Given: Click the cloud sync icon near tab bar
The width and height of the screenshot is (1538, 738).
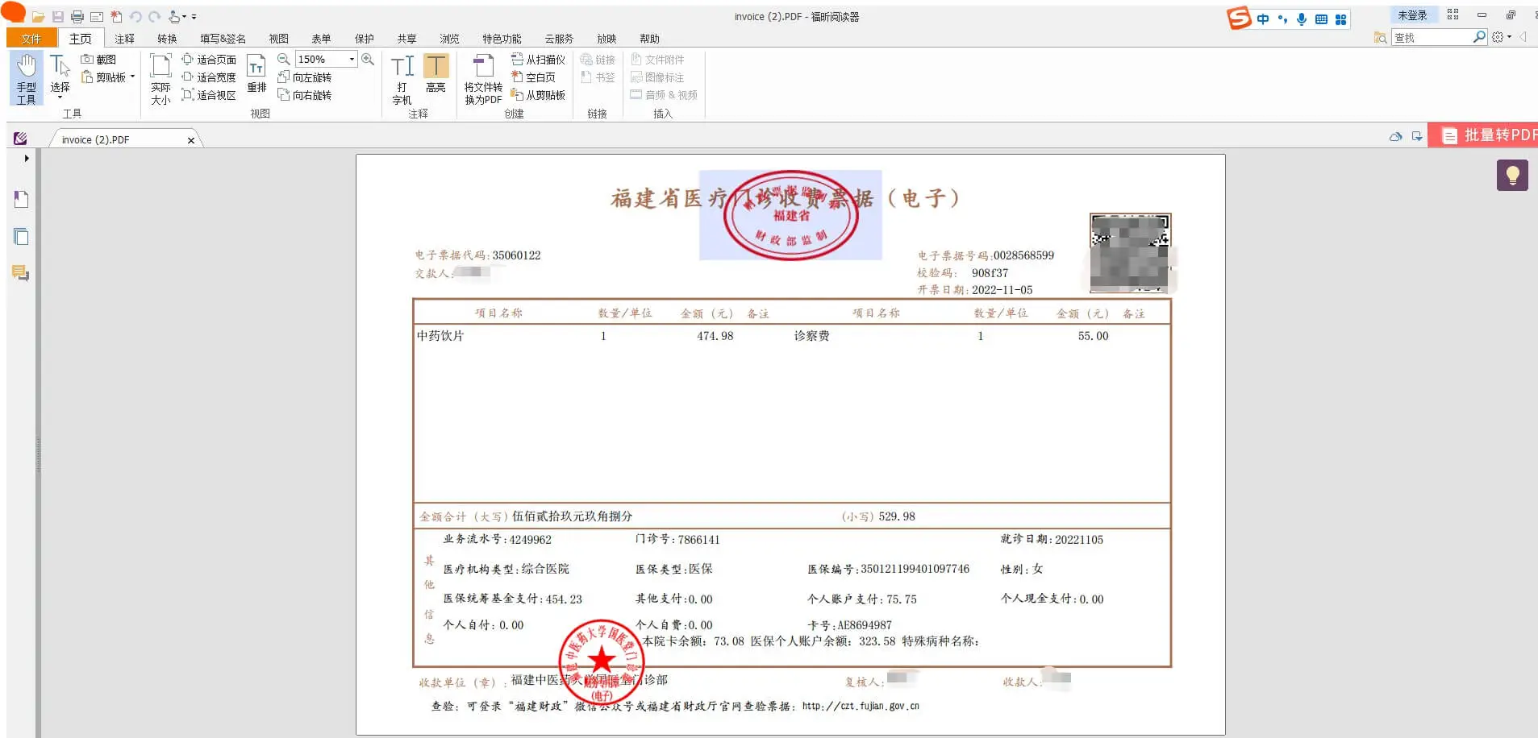Looking at the screenshot, I should (1396, 137).
